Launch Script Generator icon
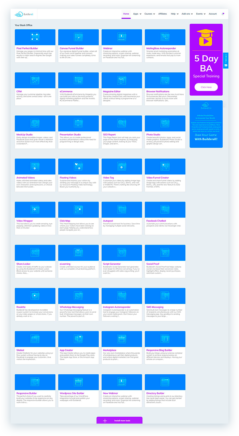The image size is (239, 436). [x=122, y=252]
